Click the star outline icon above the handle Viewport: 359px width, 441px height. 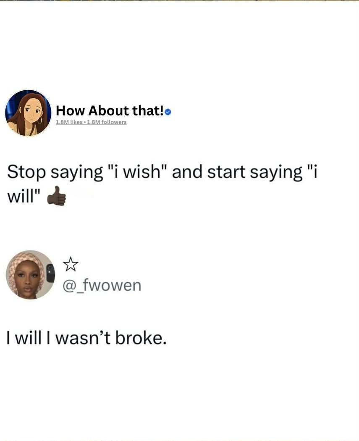(x=70, y=264)
